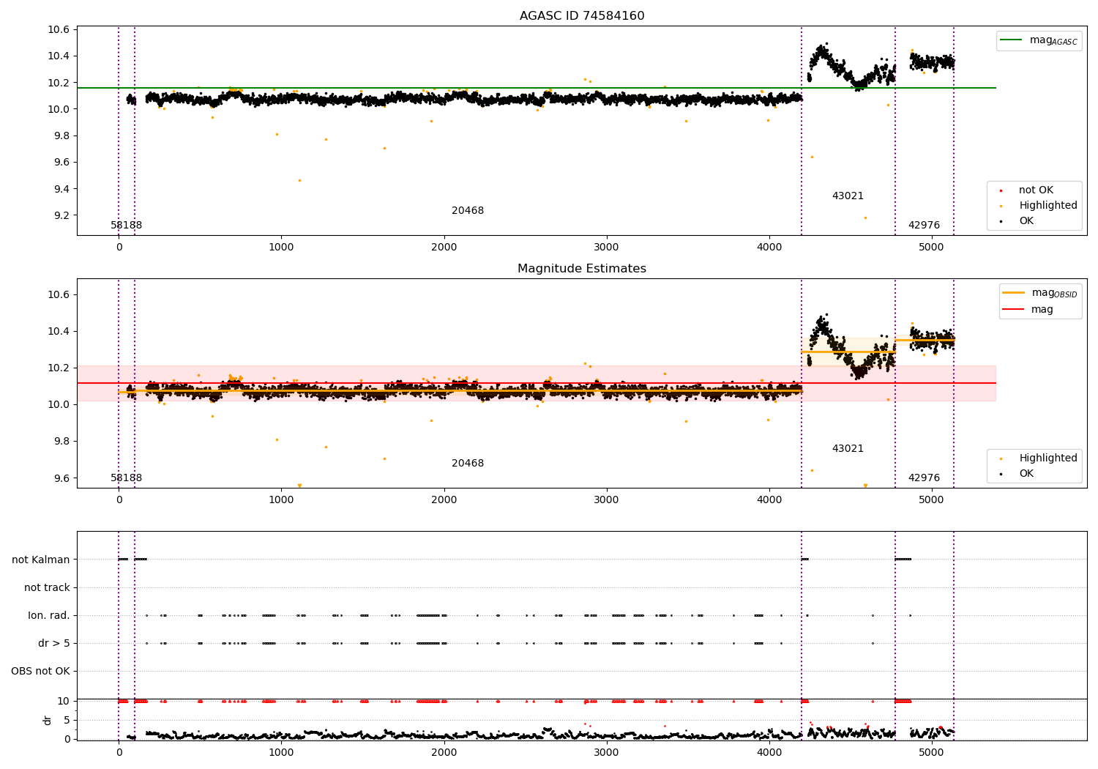The width and height of the screenshot is (1098, 769).
Task: Click obsid label 20468 in the top plot
Action: (468, 211)
